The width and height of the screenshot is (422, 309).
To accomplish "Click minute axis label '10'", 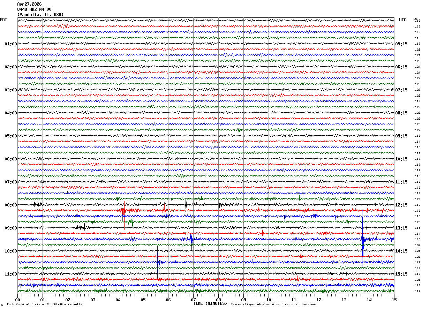I will pos(269,300).
